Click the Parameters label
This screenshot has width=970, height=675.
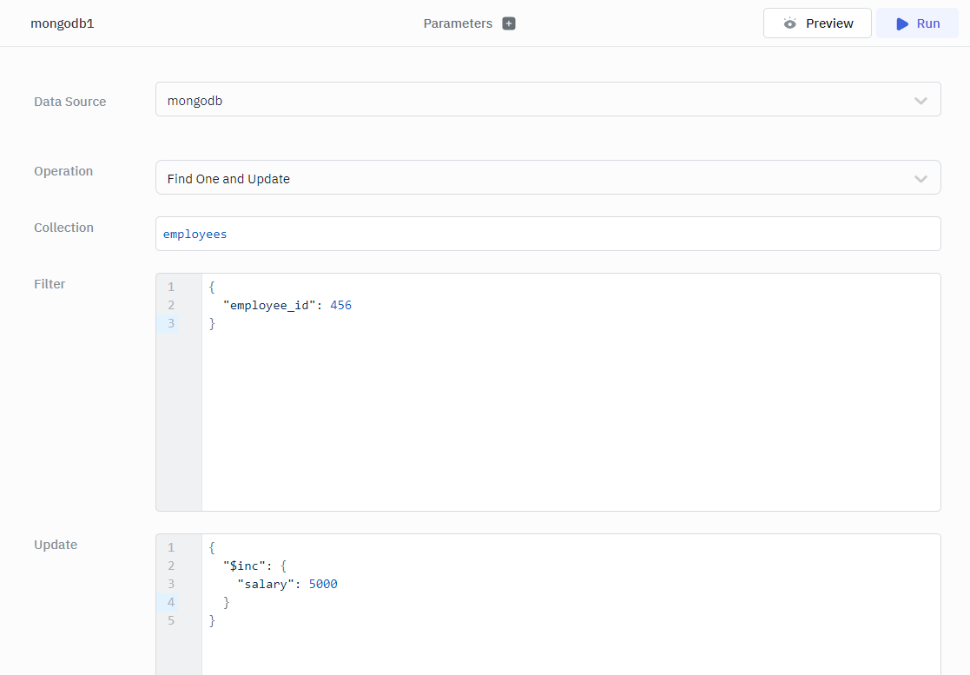coord(458,23)
